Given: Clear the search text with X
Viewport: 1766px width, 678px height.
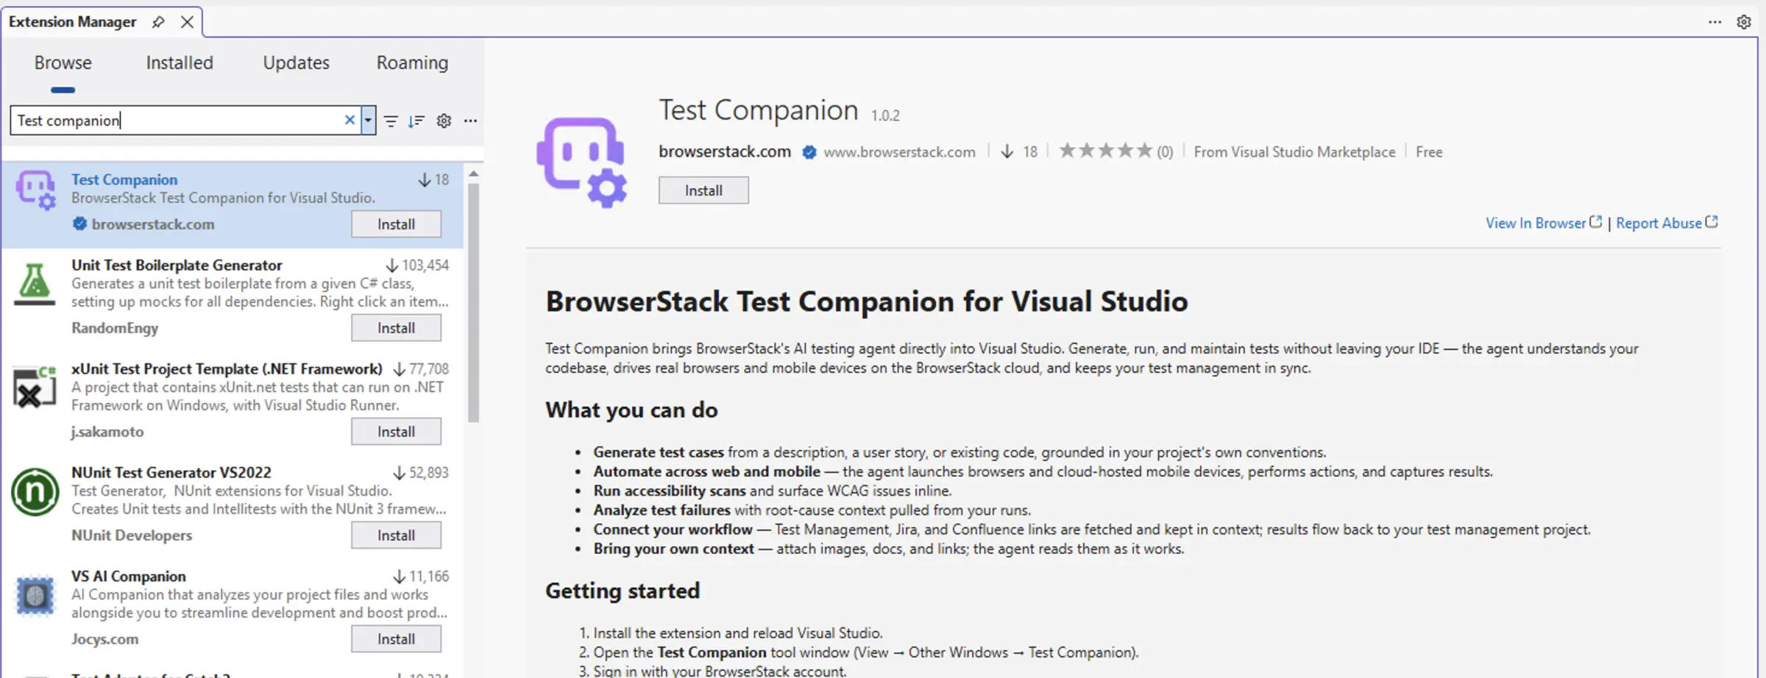Looking at the screenshot, I should [x=350, y=120].
